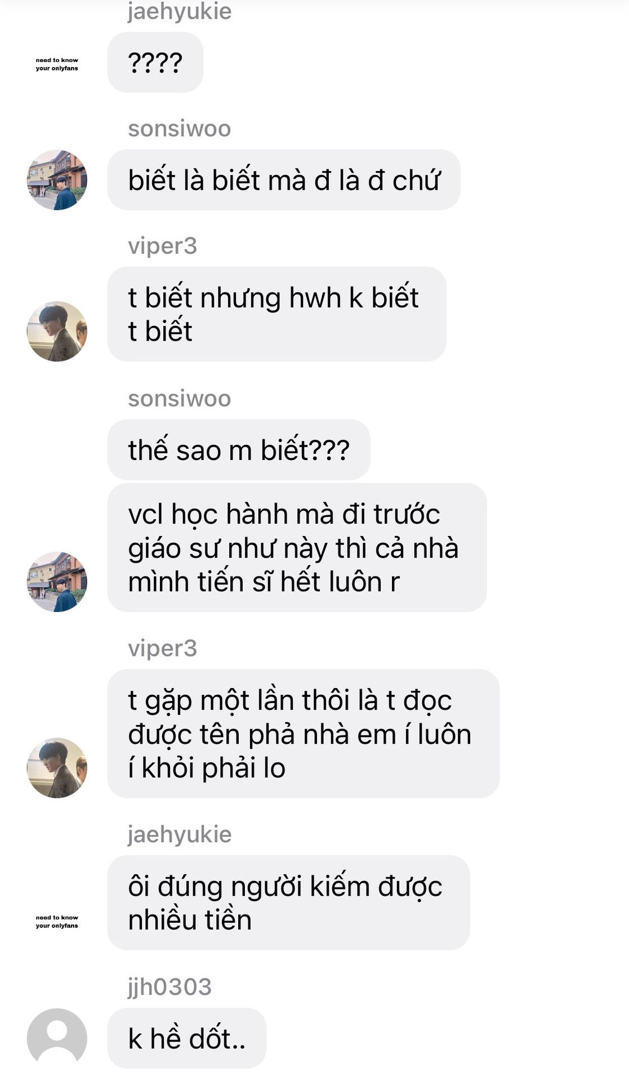The width and height of the screenshot is (629, 1081).
Task: Select the 'k hề dốt..' message bubble
Action: click(x=186, y=1038)
